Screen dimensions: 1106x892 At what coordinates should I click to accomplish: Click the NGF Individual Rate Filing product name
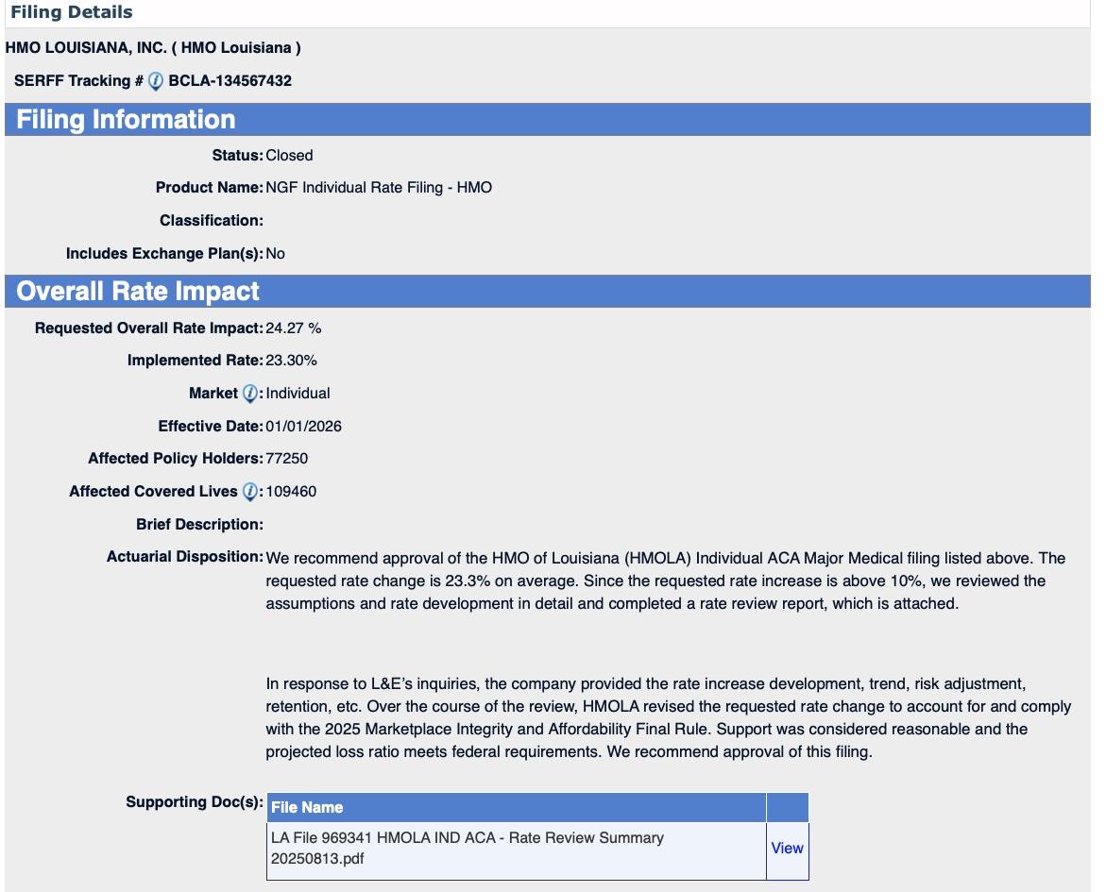click(x=379, y=188)
